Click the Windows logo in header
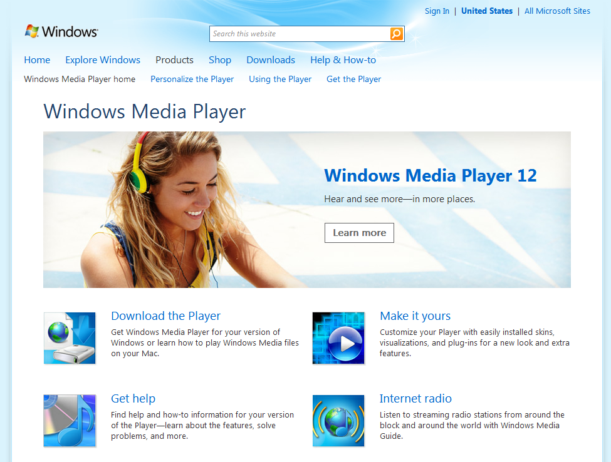The image size is (611, 462). 61,31
